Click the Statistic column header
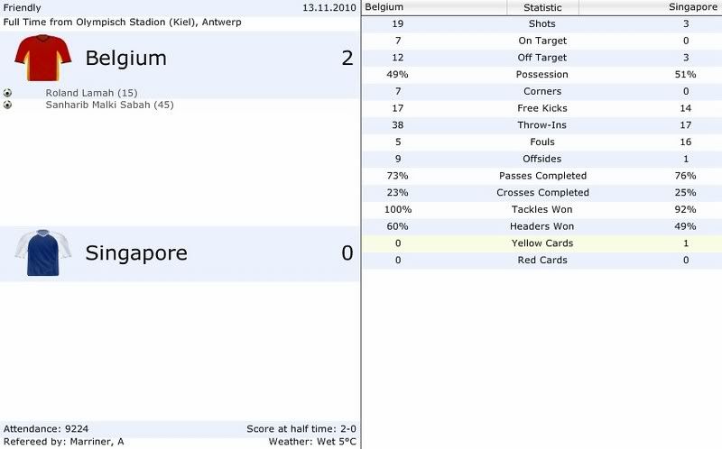The image size is (722, 449). [542, 7]
